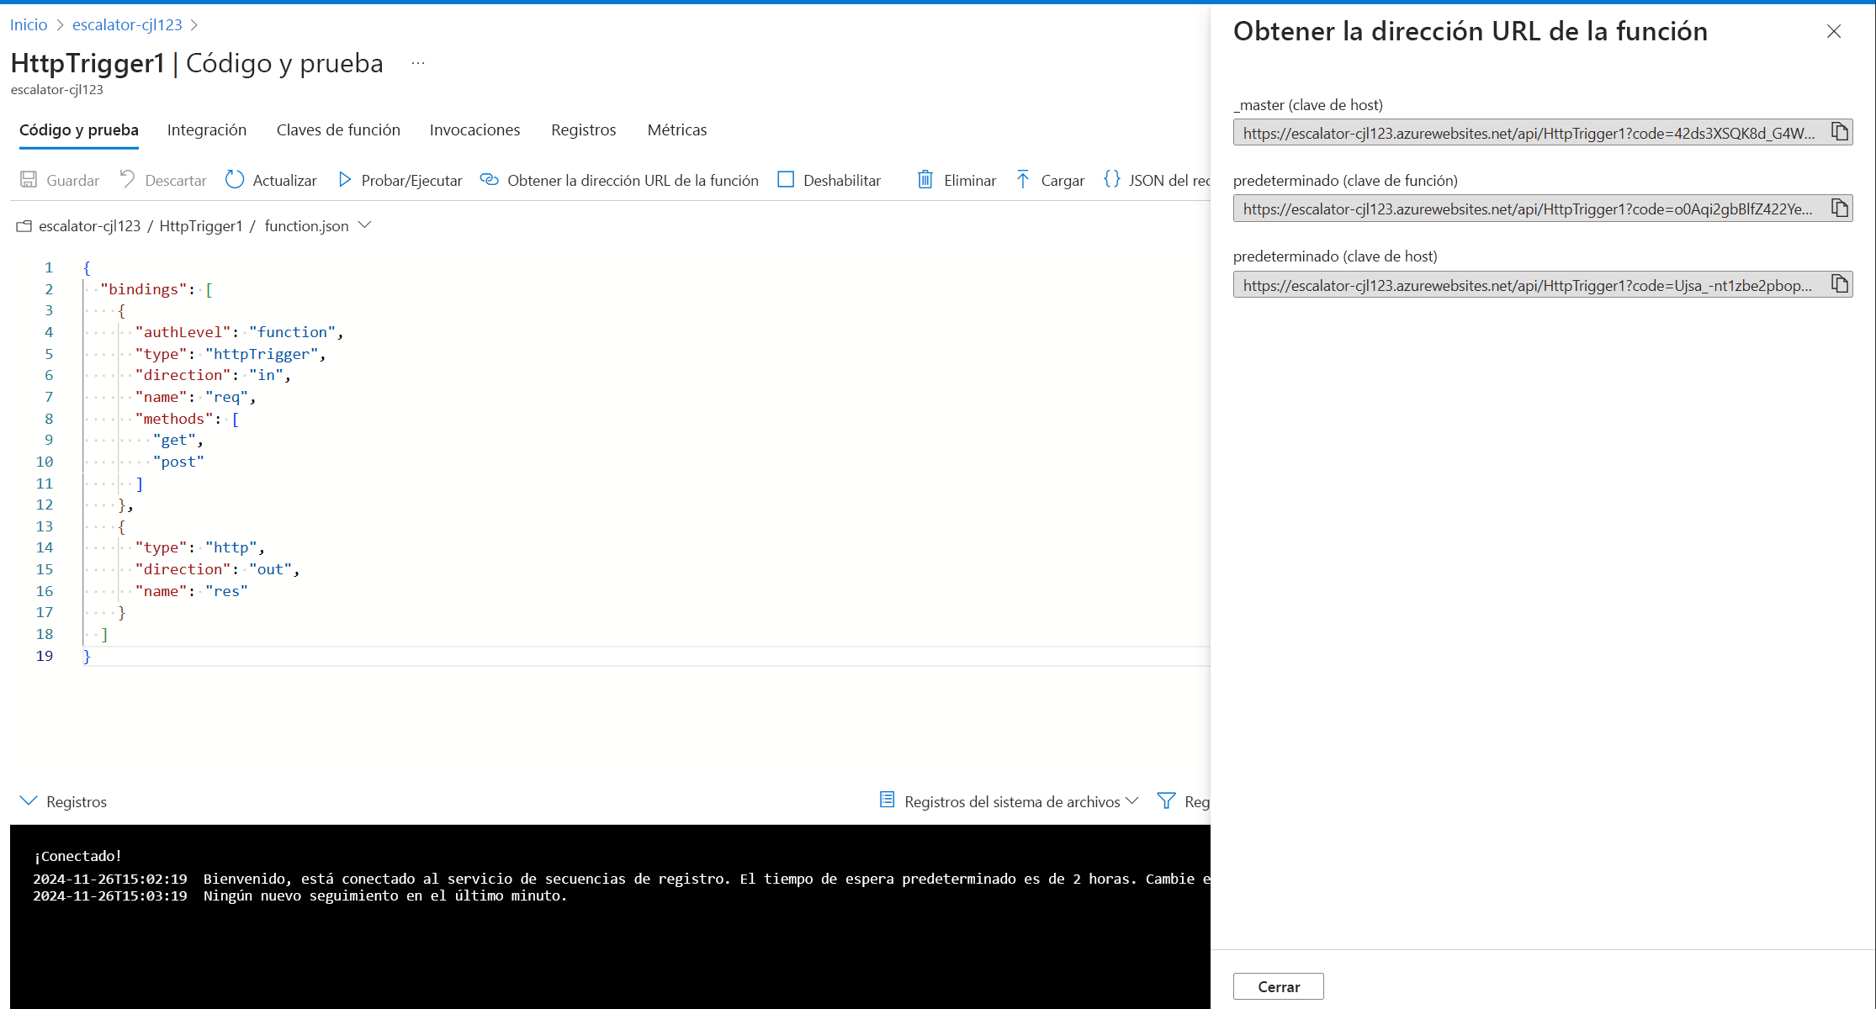
Task: Disable the function via the Deshabilitar checkbox
Action: pyautogui.click(x=786, y=179)
